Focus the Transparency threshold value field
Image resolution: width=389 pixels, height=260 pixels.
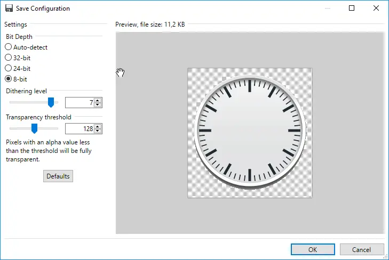point(79,129)
